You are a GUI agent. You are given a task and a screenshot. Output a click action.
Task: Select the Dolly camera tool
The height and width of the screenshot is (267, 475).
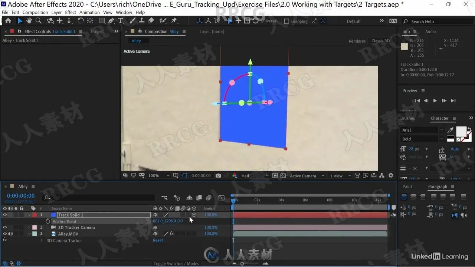69,21
